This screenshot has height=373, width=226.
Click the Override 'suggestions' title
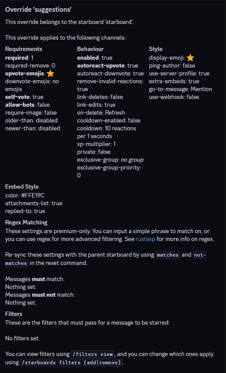pos(38,10)
